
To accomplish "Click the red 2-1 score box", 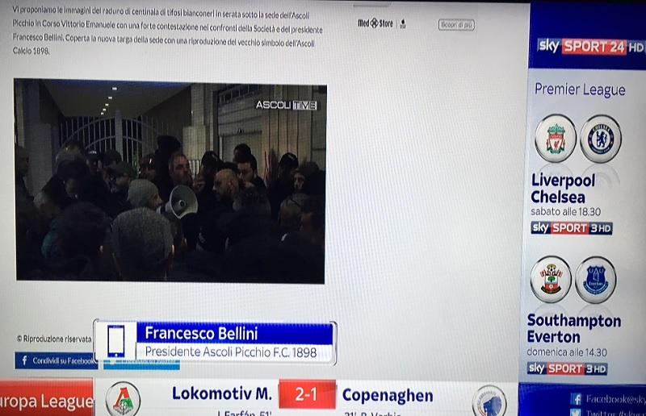I will point(307,394).
